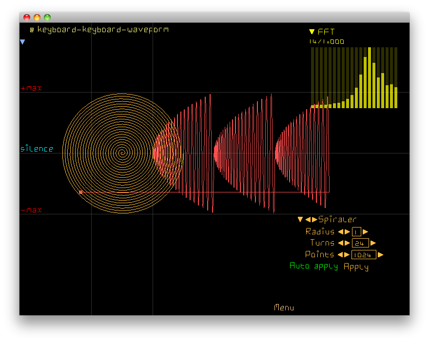Click the orange square handle on the red line
429x342 pixels.
[x=80, y=192]
